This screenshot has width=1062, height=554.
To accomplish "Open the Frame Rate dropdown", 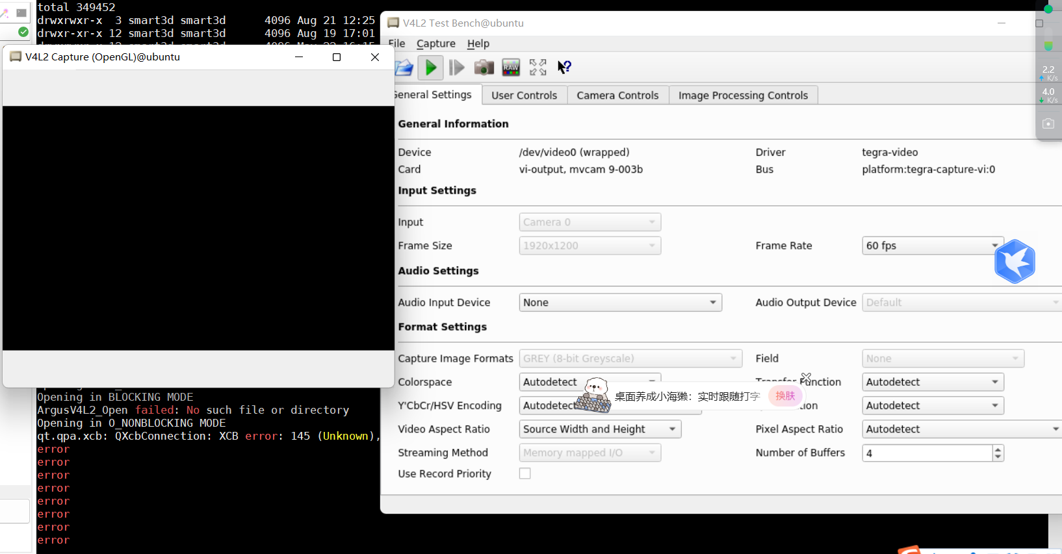I will point(932,246).
